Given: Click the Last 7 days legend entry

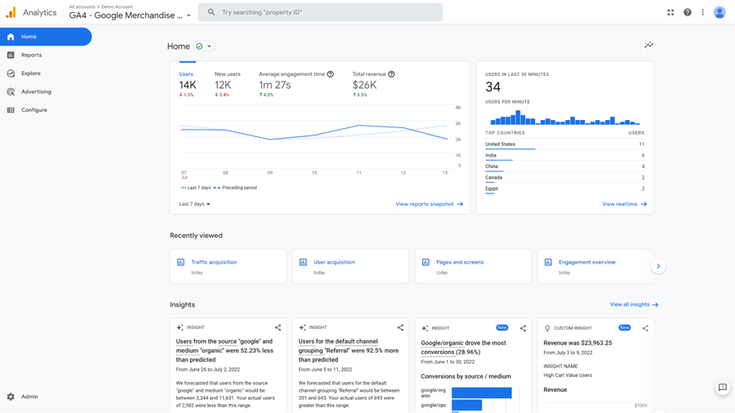Looking at the screenshot, I should tap(196, 188).
